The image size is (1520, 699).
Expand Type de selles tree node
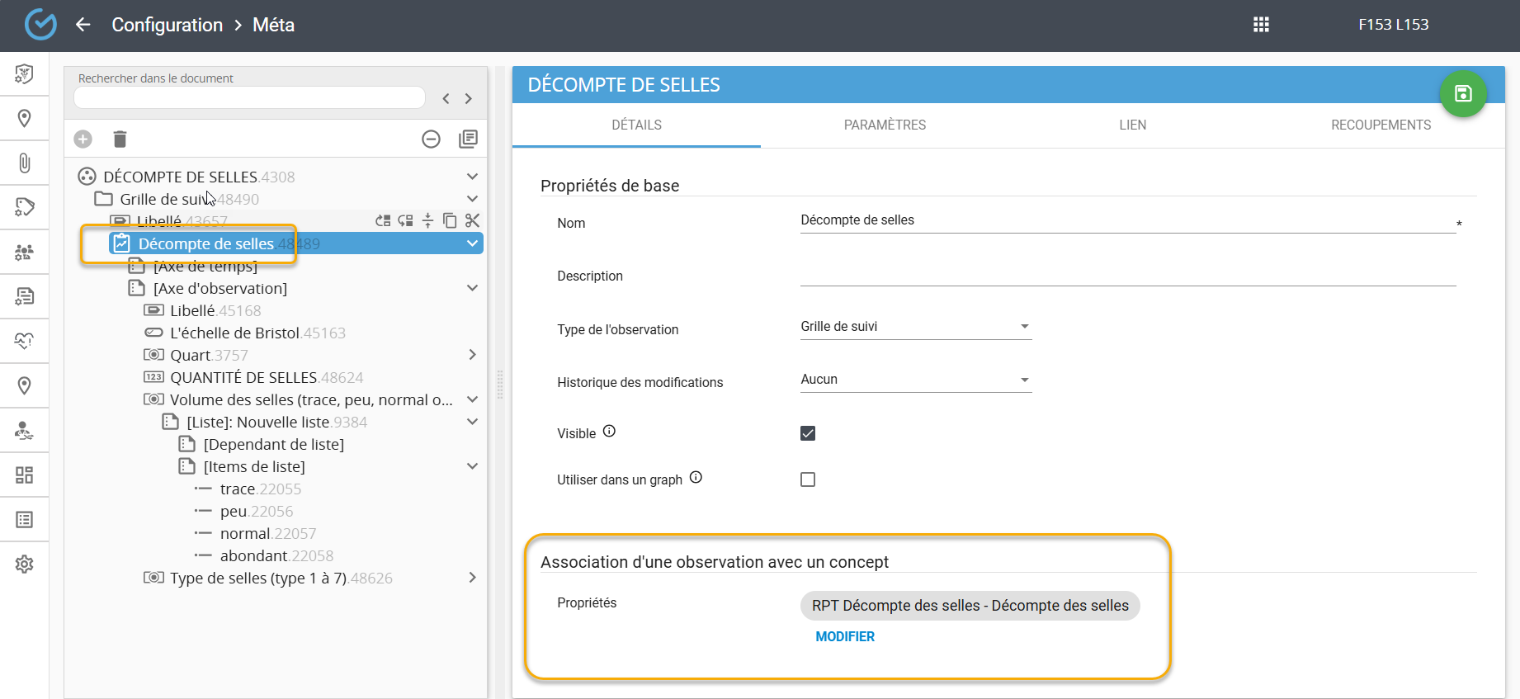click(472, 578)
